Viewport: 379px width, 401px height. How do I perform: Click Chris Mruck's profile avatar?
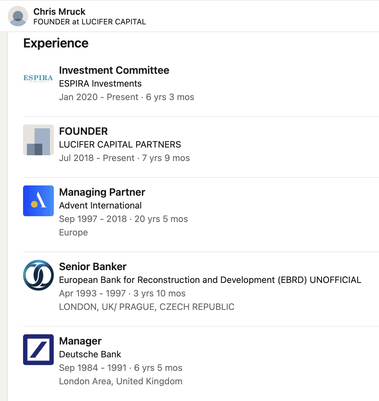click(18, 16)
